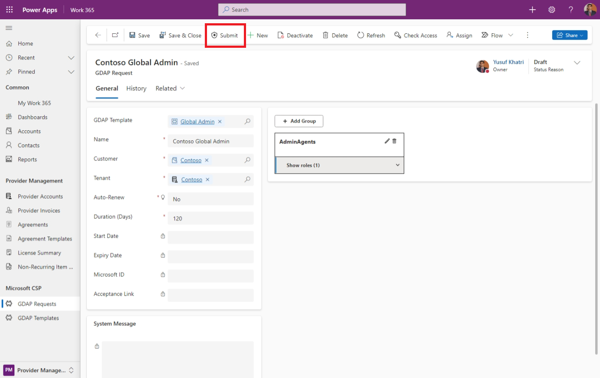This screenshot has height=378, width=600.
Task: Open License Summary
Action: coord(40,253)
